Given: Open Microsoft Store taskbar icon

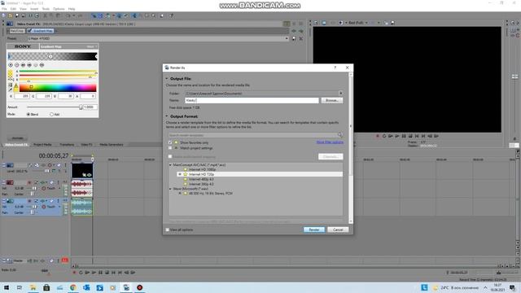Looking at the screenshot, I should tap(46, 287).
